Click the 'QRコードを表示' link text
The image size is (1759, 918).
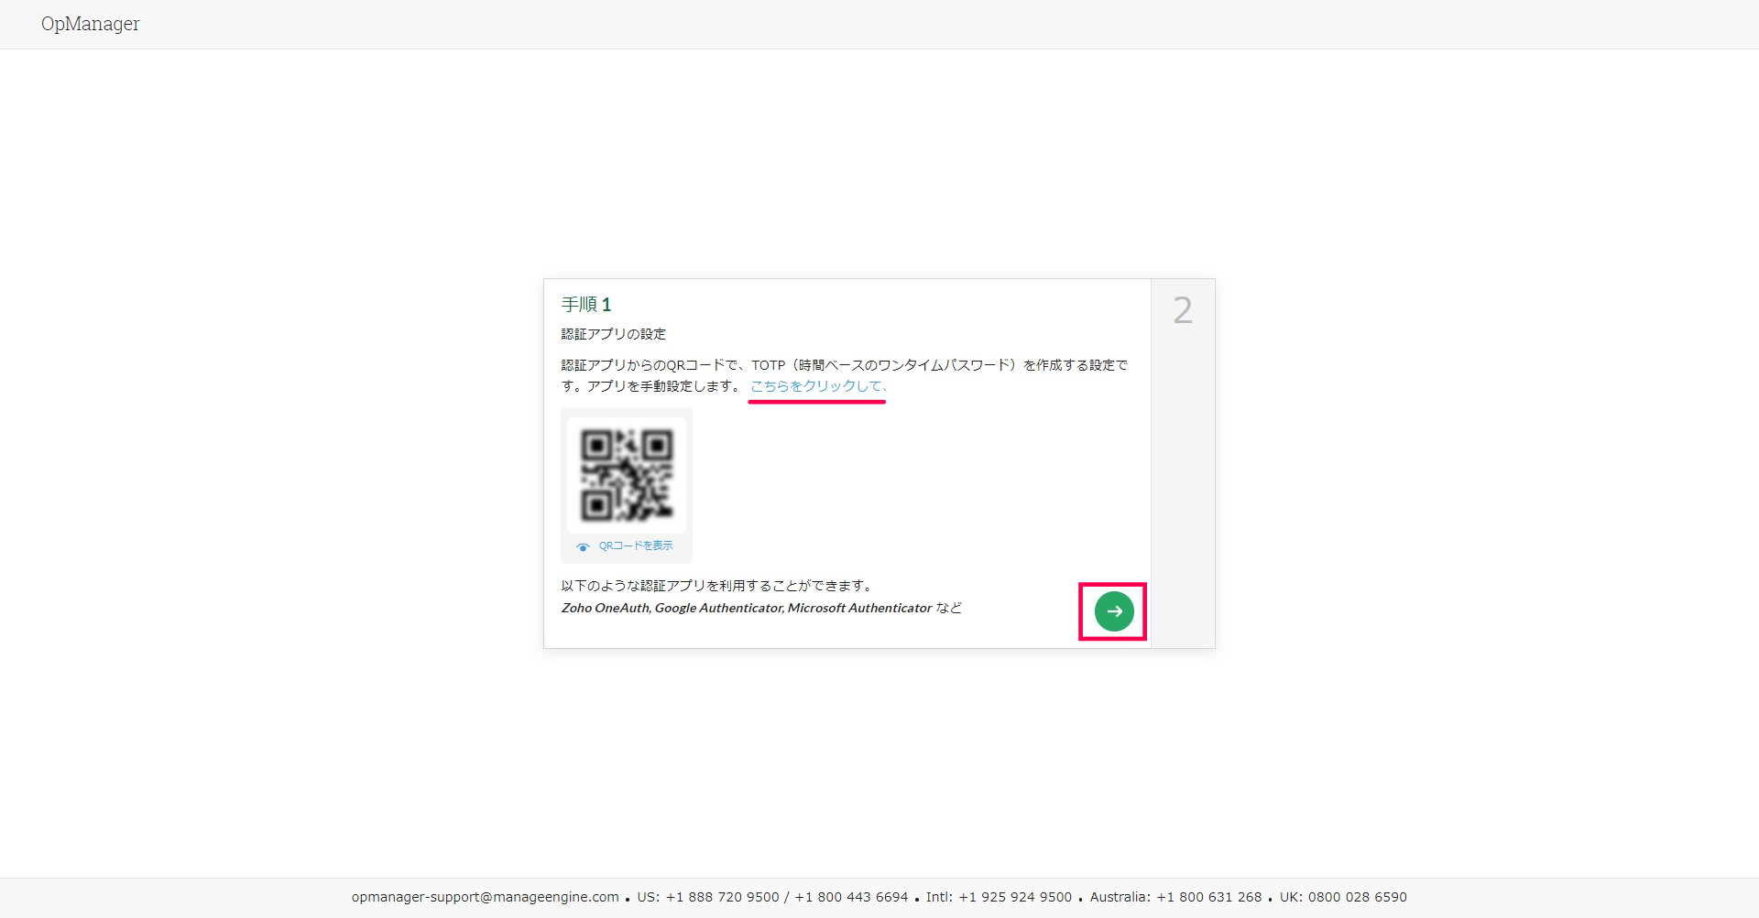pos(636,545)
